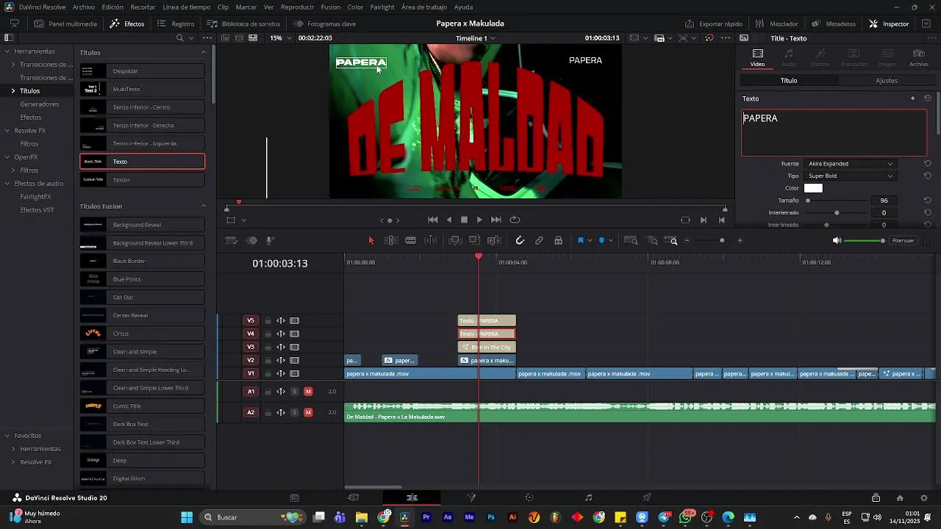Activate the trim edit mode tool
The image size is (941, 529).
click(x=391, y=240)
